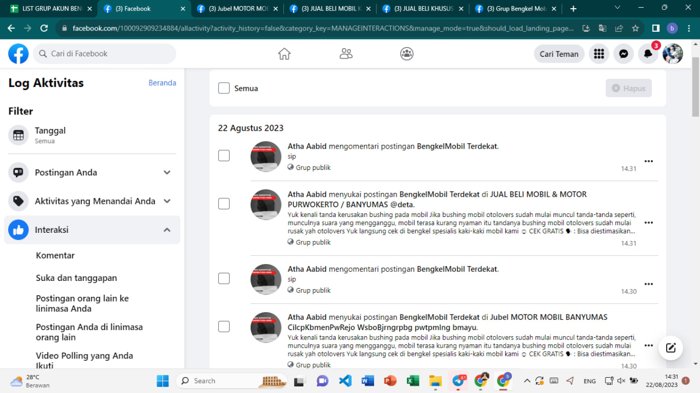
Task: Open Microsoft Word from taskbar
Action: pyautogui.click(x=367, y=380)
